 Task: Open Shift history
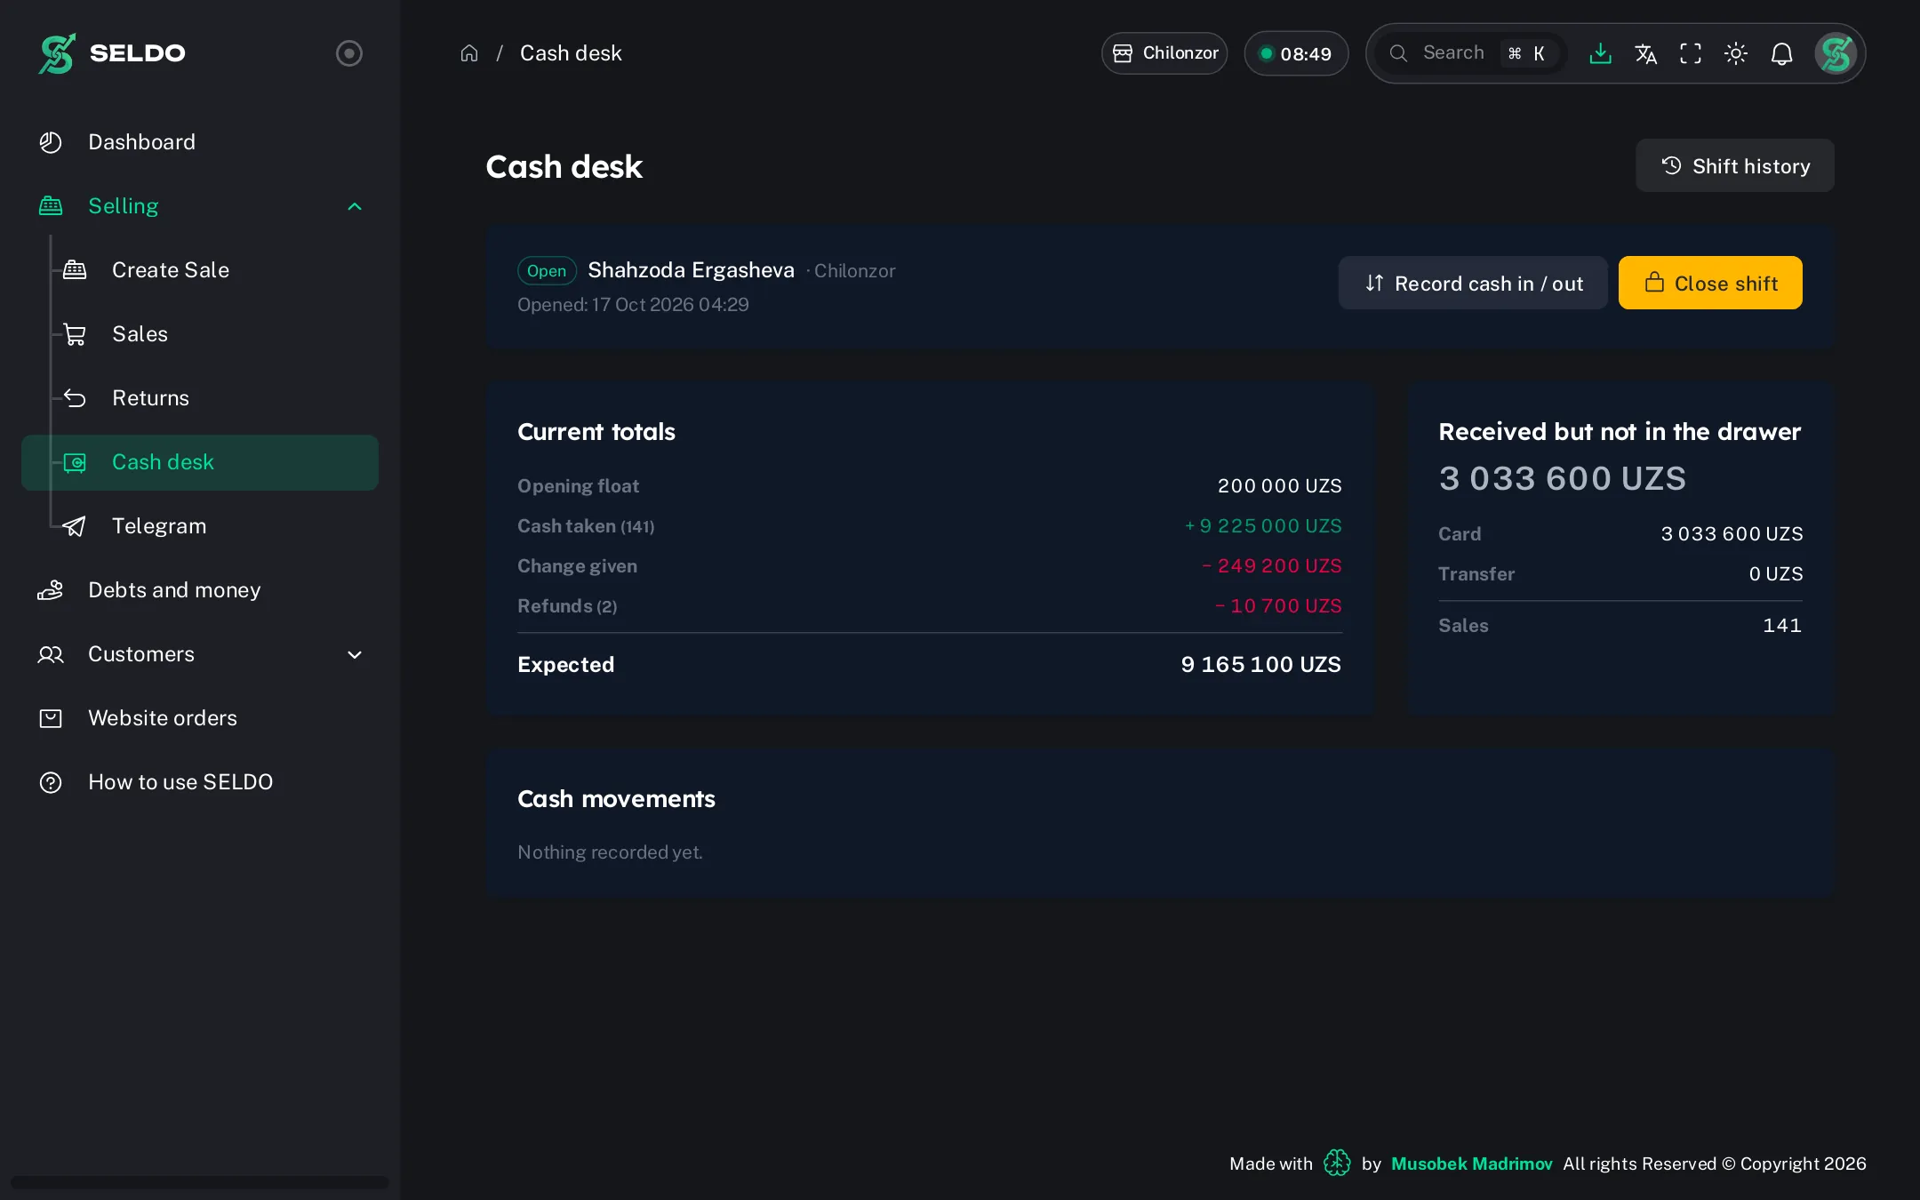1735,165
